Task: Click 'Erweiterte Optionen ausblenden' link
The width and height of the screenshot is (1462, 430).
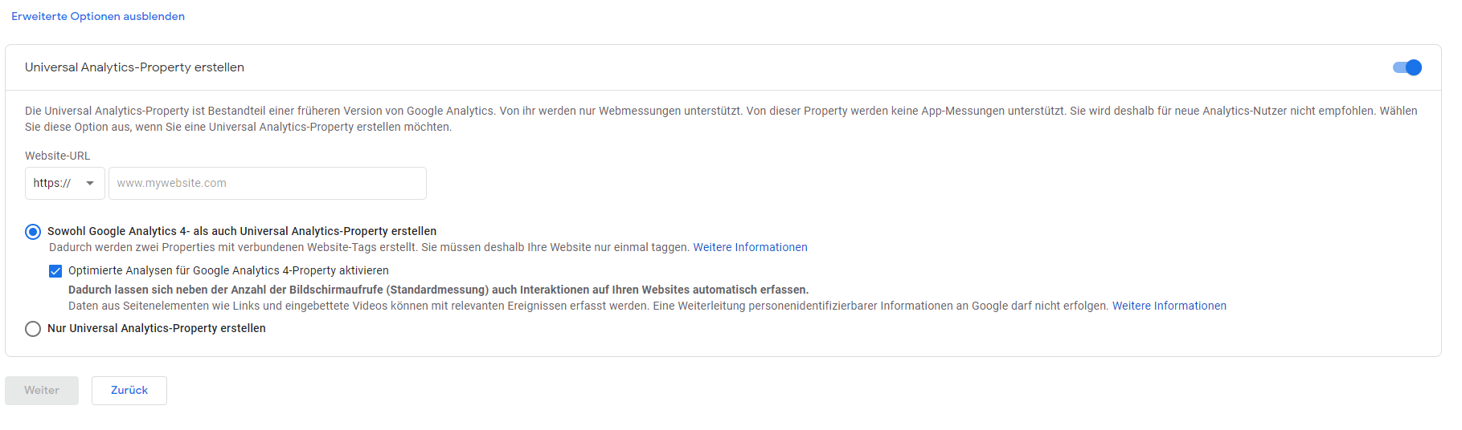Action: (x=98, y=16)
